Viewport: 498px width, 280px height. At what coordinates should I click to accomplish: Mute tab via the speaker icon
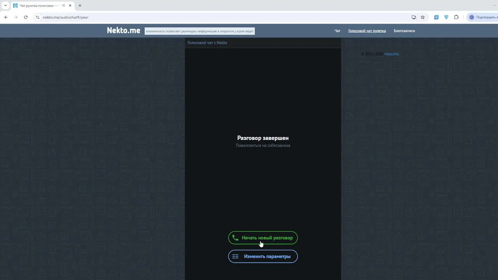(63, 5)
